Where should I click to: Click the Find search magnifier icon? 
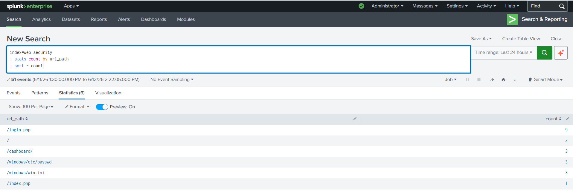click(x=562, y=6)
